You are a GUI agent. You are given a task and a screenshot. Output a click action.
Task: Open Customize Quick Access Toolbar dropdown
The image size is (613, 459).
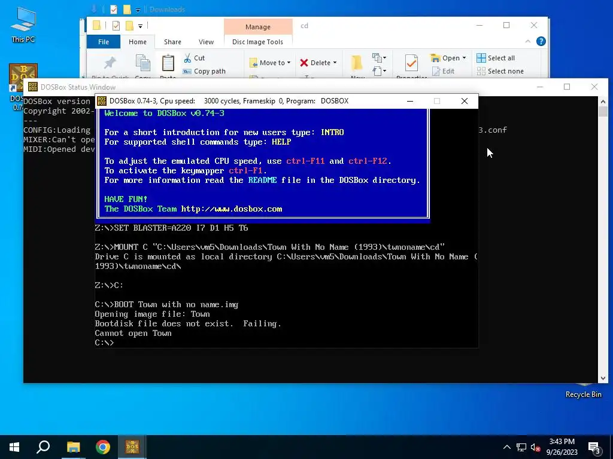click(140, 26)
